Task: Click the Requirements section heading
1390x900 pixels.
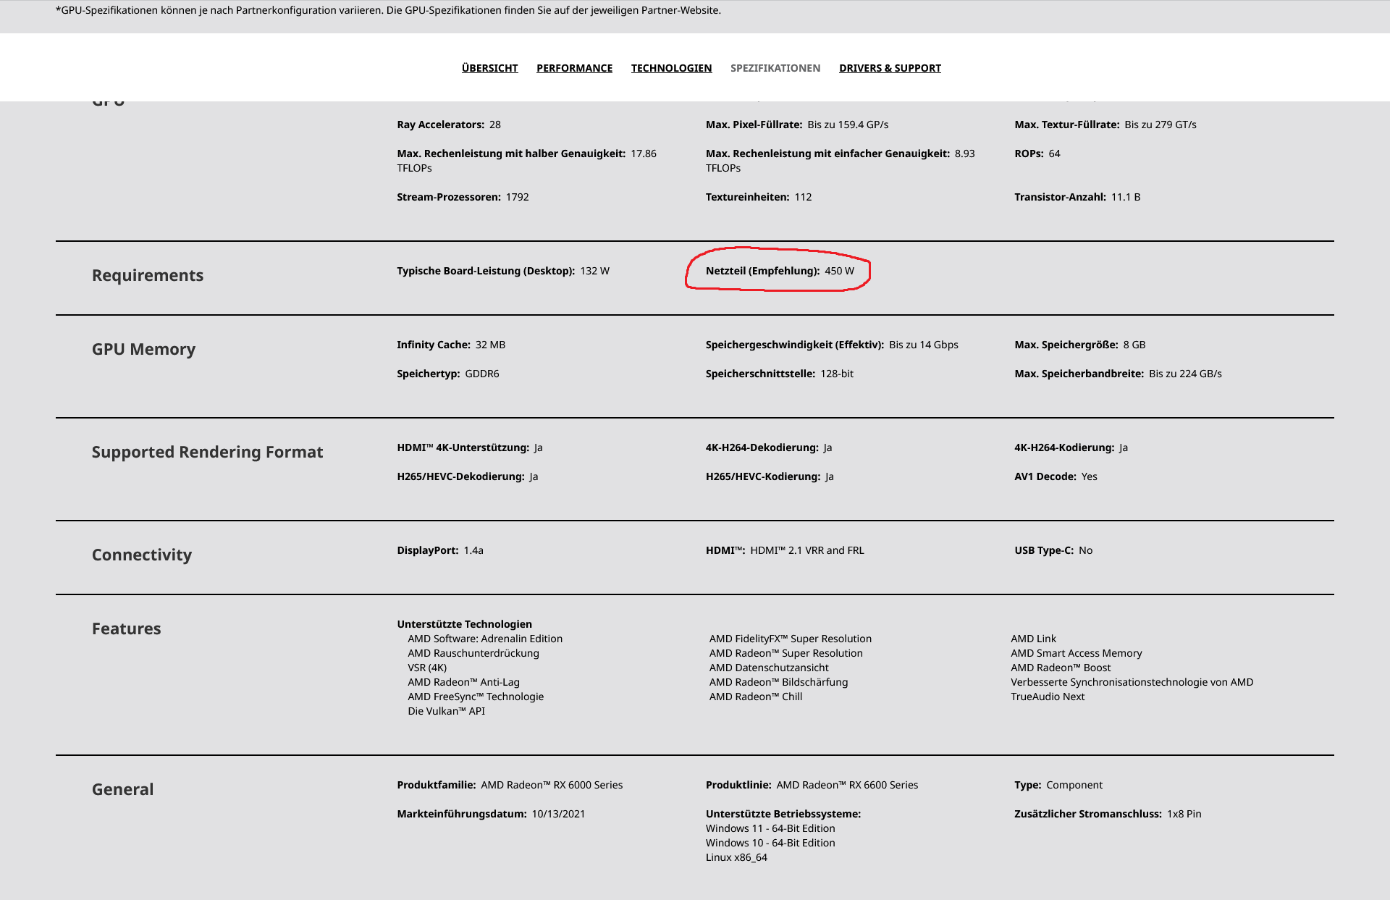Action: coord(148,275)
